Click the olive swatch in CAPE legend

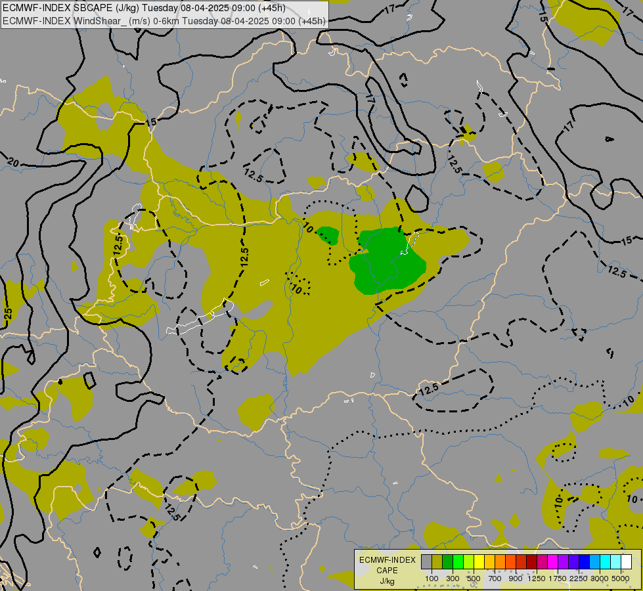437,561
